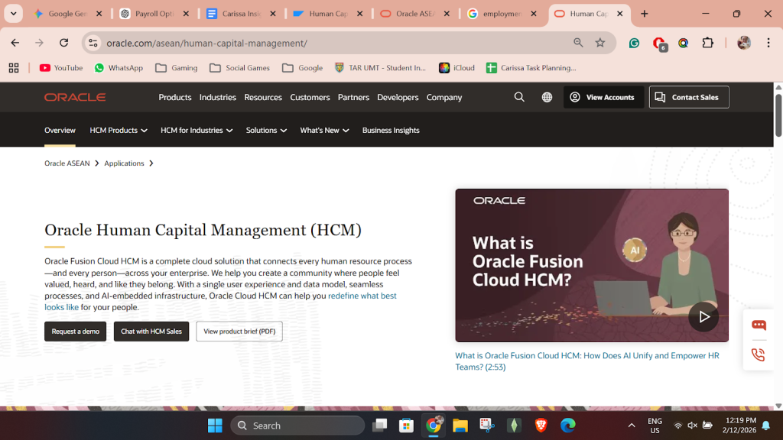Open the Extensions puzzle icon
783x440 pixels.
tap(707, 43)
